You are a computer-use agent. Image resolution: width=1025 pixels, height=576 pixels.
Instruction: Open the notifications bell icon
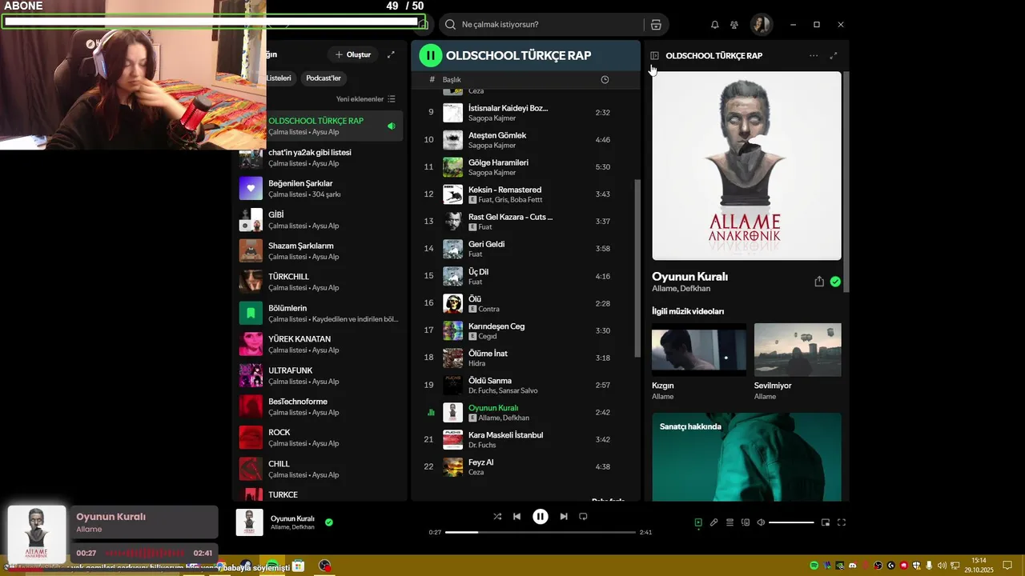714,25
